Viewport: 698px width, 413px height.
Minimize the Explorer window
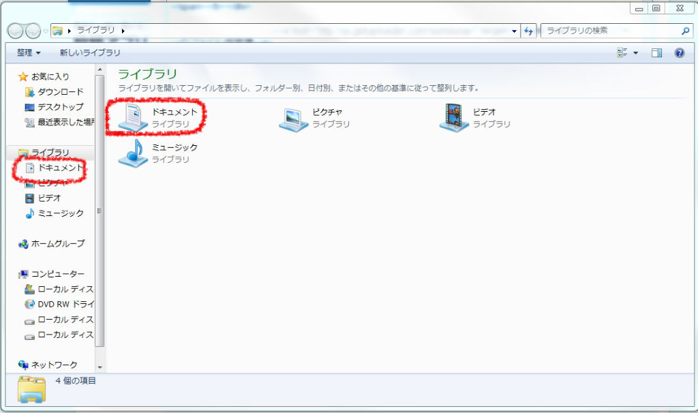point(639,8)
